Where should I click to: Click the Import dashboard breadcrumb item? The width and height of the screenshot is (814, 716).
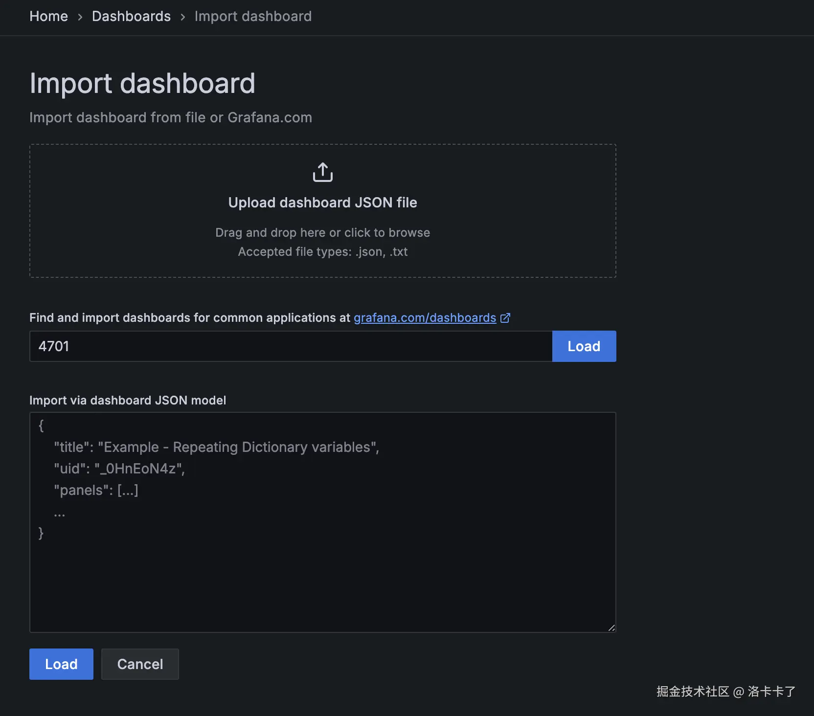click(253, 16)
